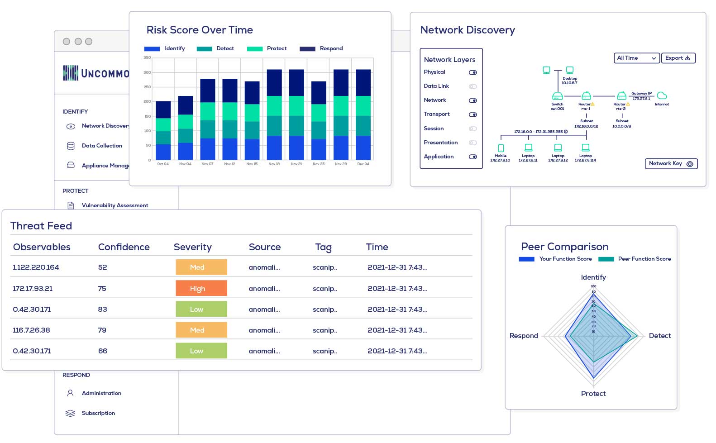Screen dimensions: 716x443
Task: Select the Router rte-1 node icon
Action: coord(586,96)
